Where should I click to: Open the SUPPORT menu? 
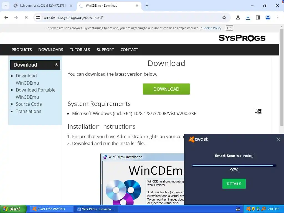105,50
